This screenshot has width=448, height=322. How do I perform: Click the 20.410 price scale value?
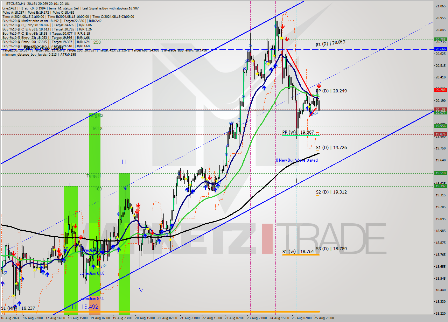click(441, 77)
